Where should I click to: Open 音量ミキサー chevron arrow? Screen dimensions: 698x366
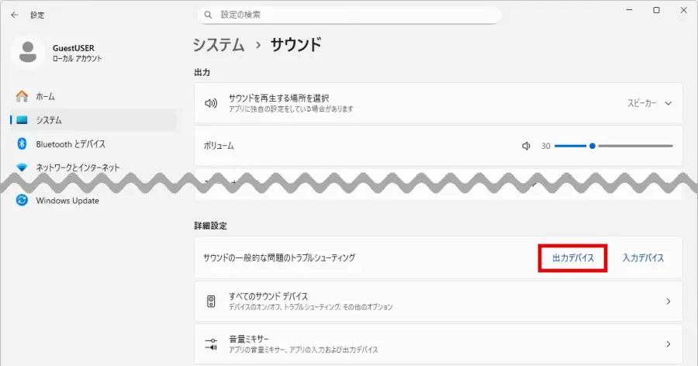click(x=669, y=344)
